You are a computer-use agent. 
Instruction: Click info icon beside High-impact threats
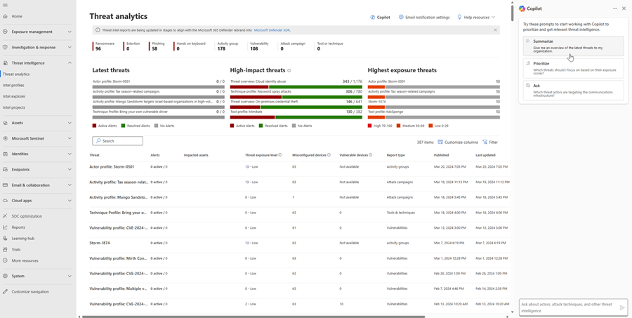tap(289, 71)
